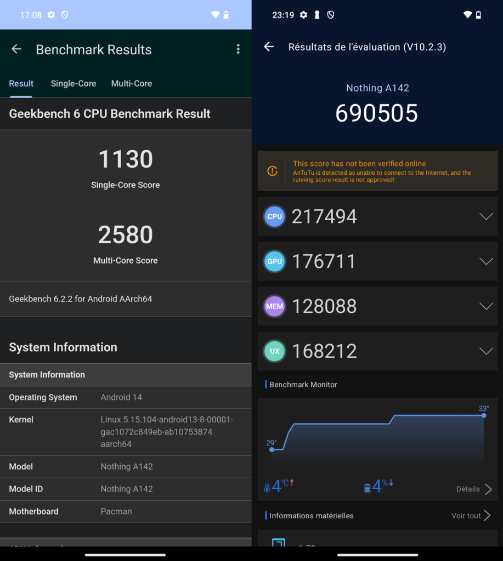Tap 4% battery drop value
This screenshot has height=561, width=503.
(383, 486)
